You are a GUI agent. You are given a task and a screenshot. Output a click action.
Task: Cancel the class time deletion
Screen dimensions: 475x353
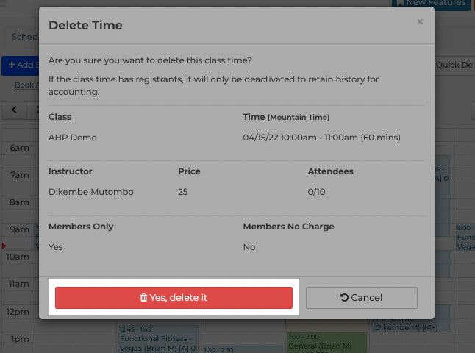pos(362,298)
